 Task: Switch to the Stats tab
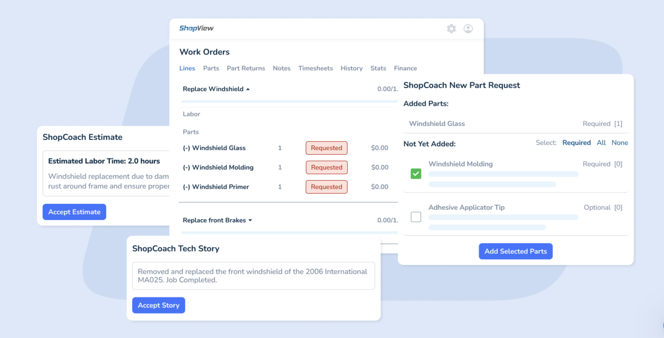(x=378, y=68)
